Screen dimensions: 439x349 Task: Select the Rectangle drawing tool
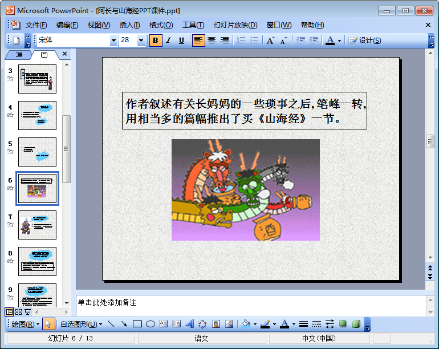pyautogui.click(x=137, y=324)
